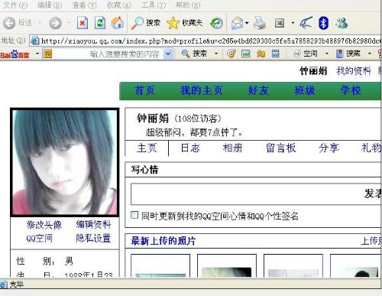Expand the Mail button dropdown arrow

247,23
